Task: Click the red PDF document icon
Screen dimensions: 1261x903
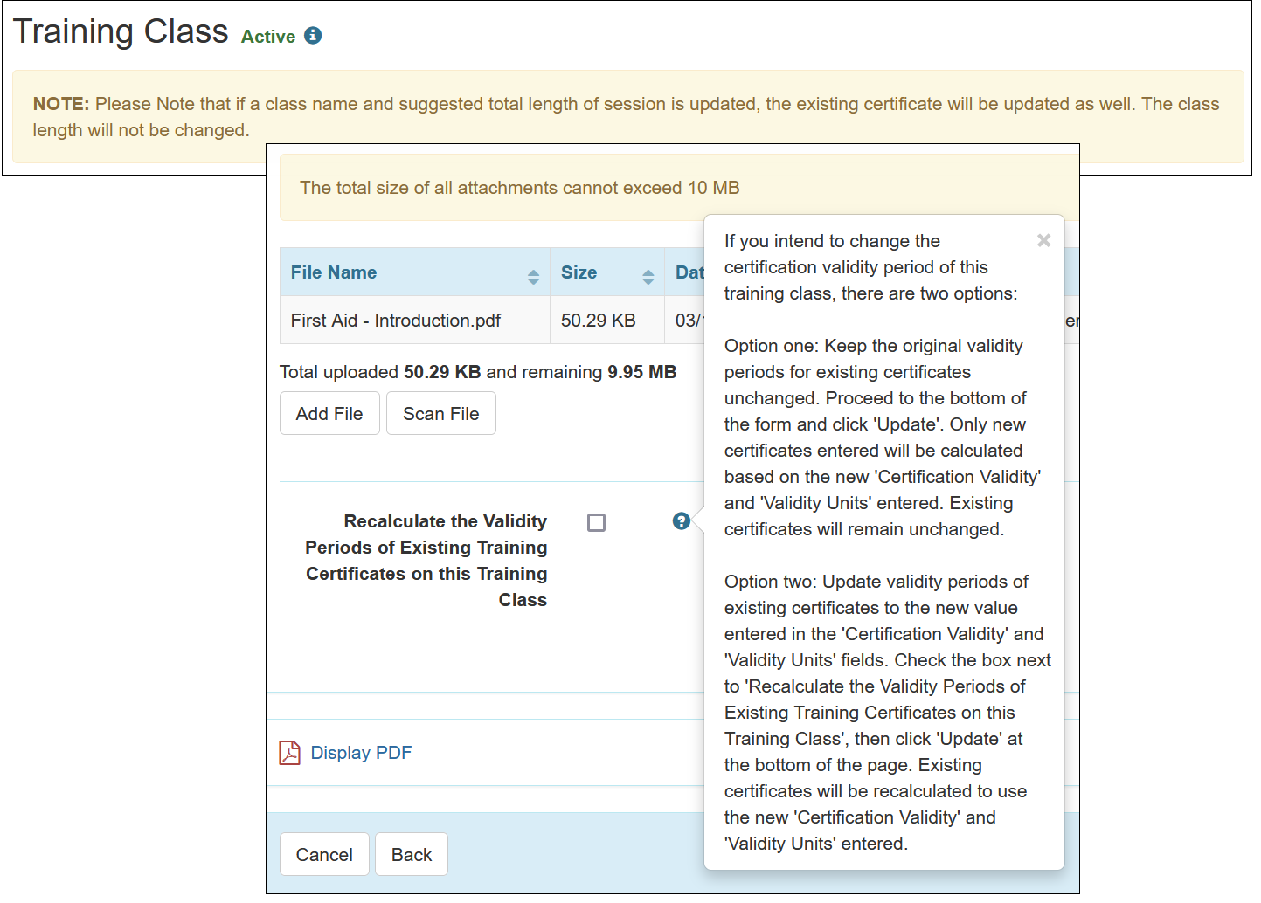Action: (289, 753)
